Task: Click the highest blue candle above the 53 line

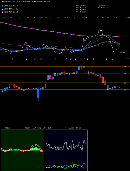Action: click(79, 68)
